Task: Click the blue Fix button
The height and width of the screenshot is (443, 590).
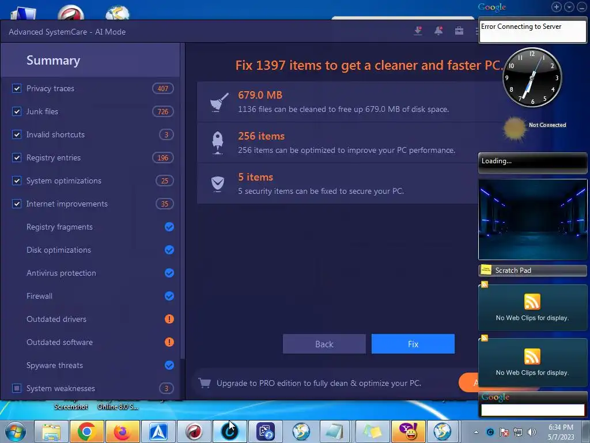Action: click(413, 344)
